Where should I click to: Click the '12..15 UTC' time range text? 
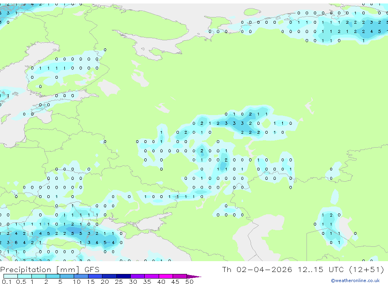pos(320,269)
